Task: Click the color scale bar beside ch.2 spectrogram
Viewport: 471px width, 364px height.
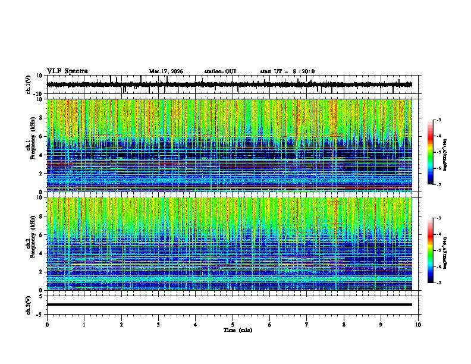Action: point(431,250)
